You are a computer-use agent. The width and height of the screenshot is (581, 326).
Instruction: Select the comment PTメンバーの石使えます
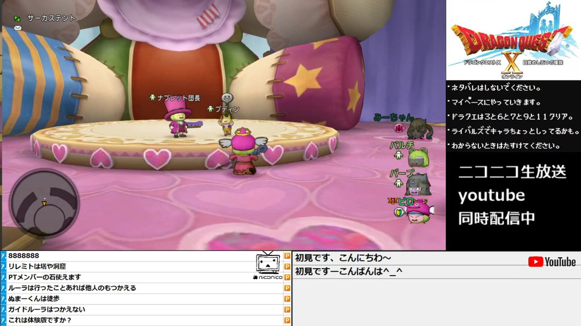click(44, 277)
